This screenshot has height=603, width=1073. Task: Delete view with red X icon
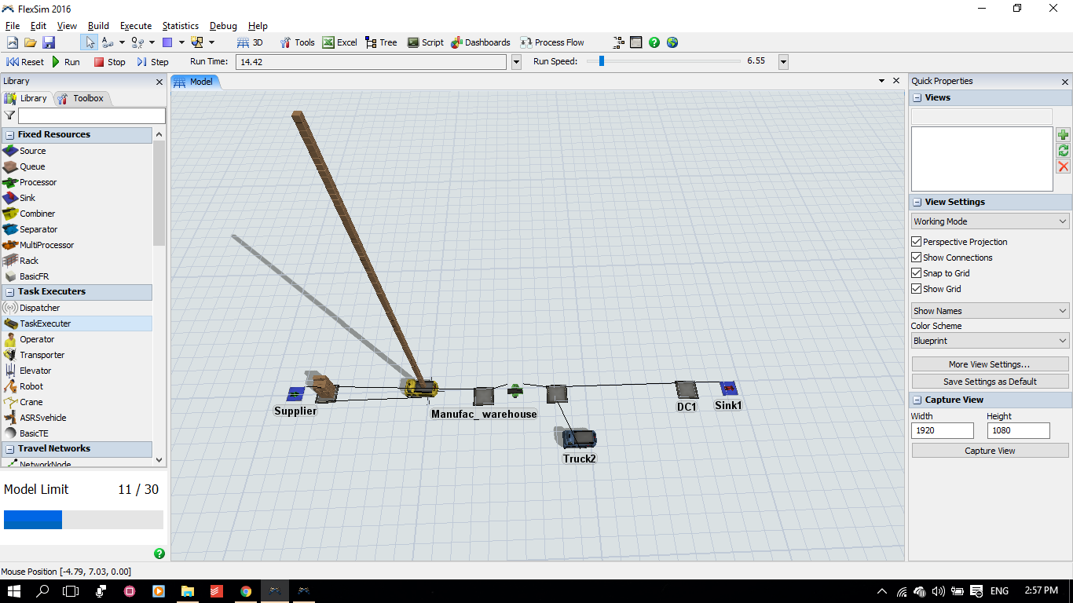pyautogui.click(x=1063, y=166)
